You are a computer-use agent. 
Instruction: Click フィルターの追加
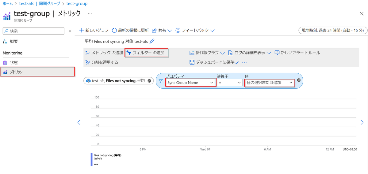pos(146,53)
